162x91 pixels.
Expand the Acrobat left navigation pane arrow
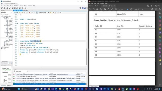(x=88, y=49)
